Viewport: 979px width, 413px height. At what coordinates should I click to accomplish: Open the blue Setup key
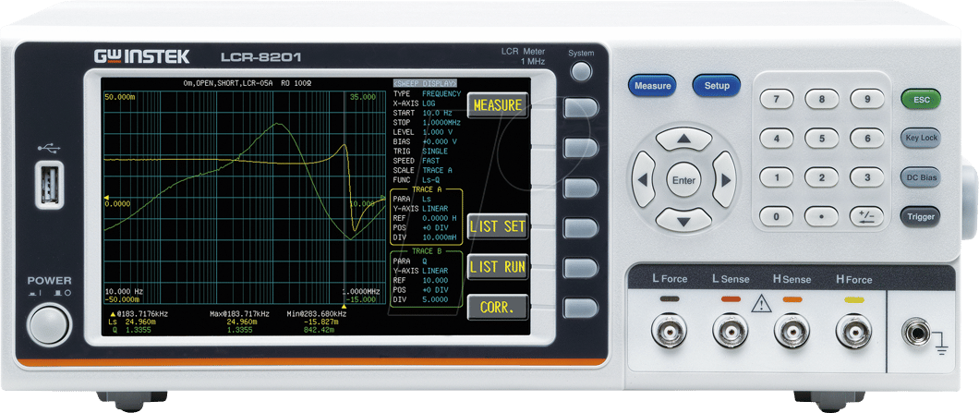[x=716, y=86]
